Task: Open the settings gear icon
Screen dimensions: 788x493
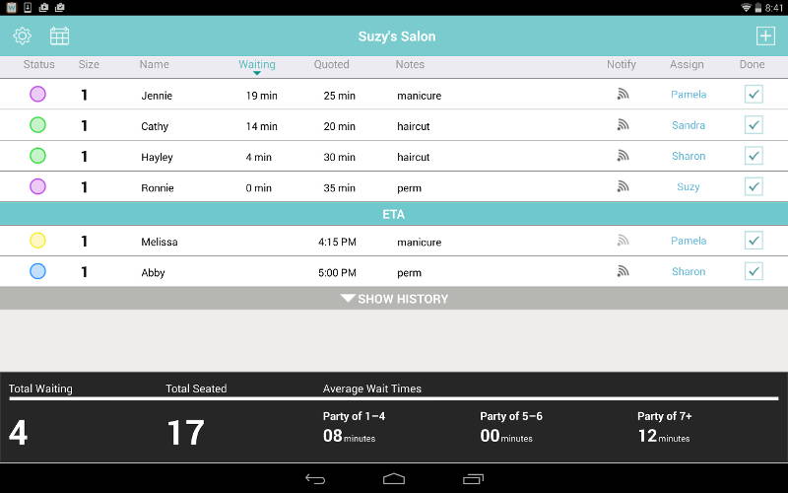Action: pyautogui.click(x=22, y=35)
